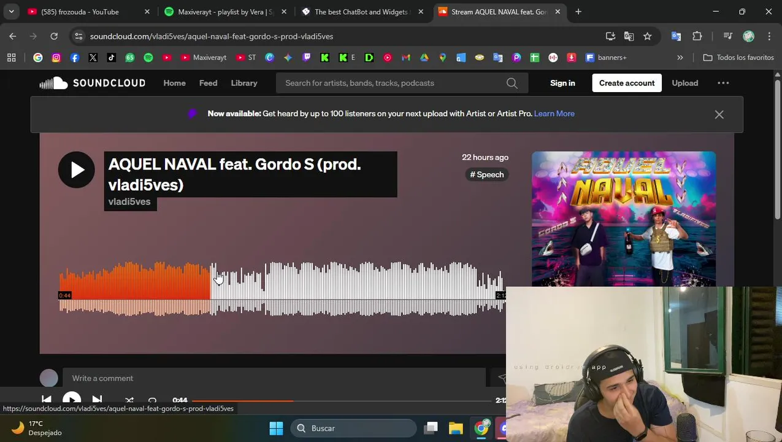Seek on the bottom player progress bar
The image size is (782, 442).
[342, 400]
